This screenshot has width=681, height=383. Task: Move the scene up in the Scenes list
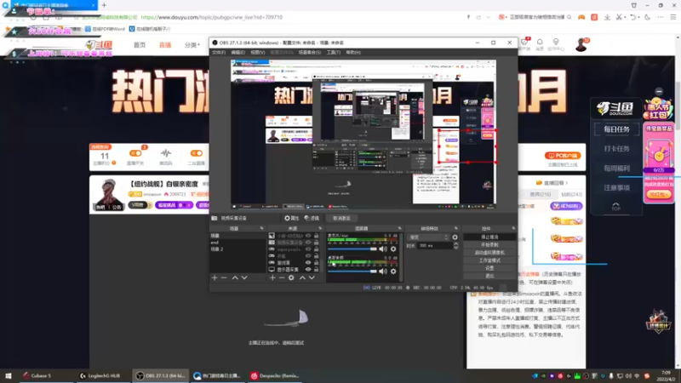(x=235, y=277)
